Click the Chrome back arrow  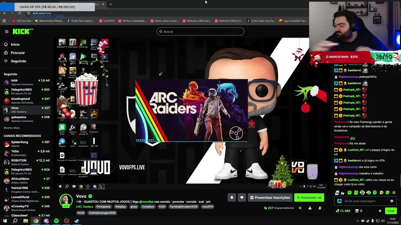coord(4,13)
